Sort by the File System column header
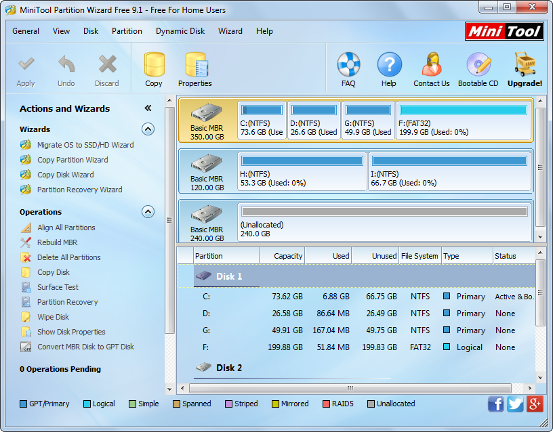The width and height of the screenshot is (553, 432). 419,256
